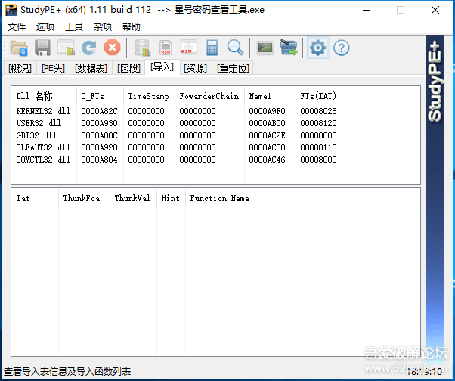Select the [导入] tab
The width and height of the screenshot is (455, 381).
[x=162, y=67]
